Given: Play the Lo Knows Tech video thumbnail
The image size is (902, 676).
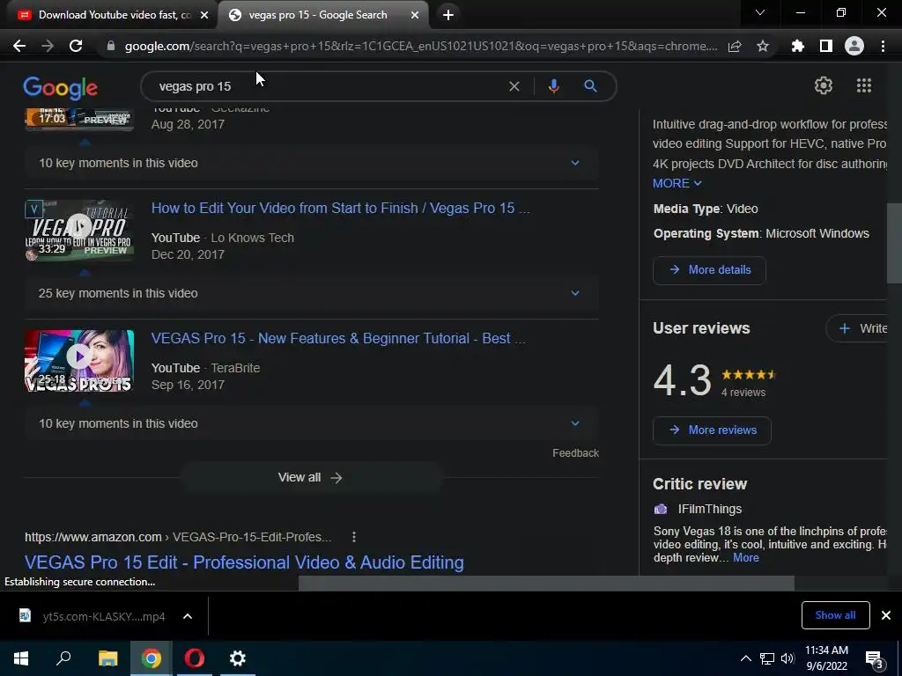Looking at the screenshot, I should [x=79, y=230].
